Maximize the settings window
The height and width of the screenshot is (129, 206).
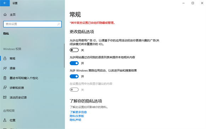click(193, 3)
